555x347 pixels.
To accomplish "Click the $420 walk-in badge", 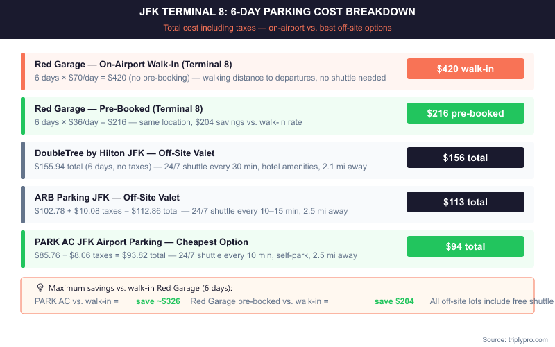I will (x=465, y=69).
